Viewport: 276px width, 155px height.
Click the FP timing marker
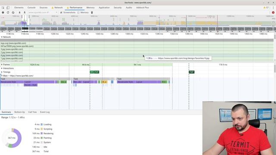[x=92, y=72]
